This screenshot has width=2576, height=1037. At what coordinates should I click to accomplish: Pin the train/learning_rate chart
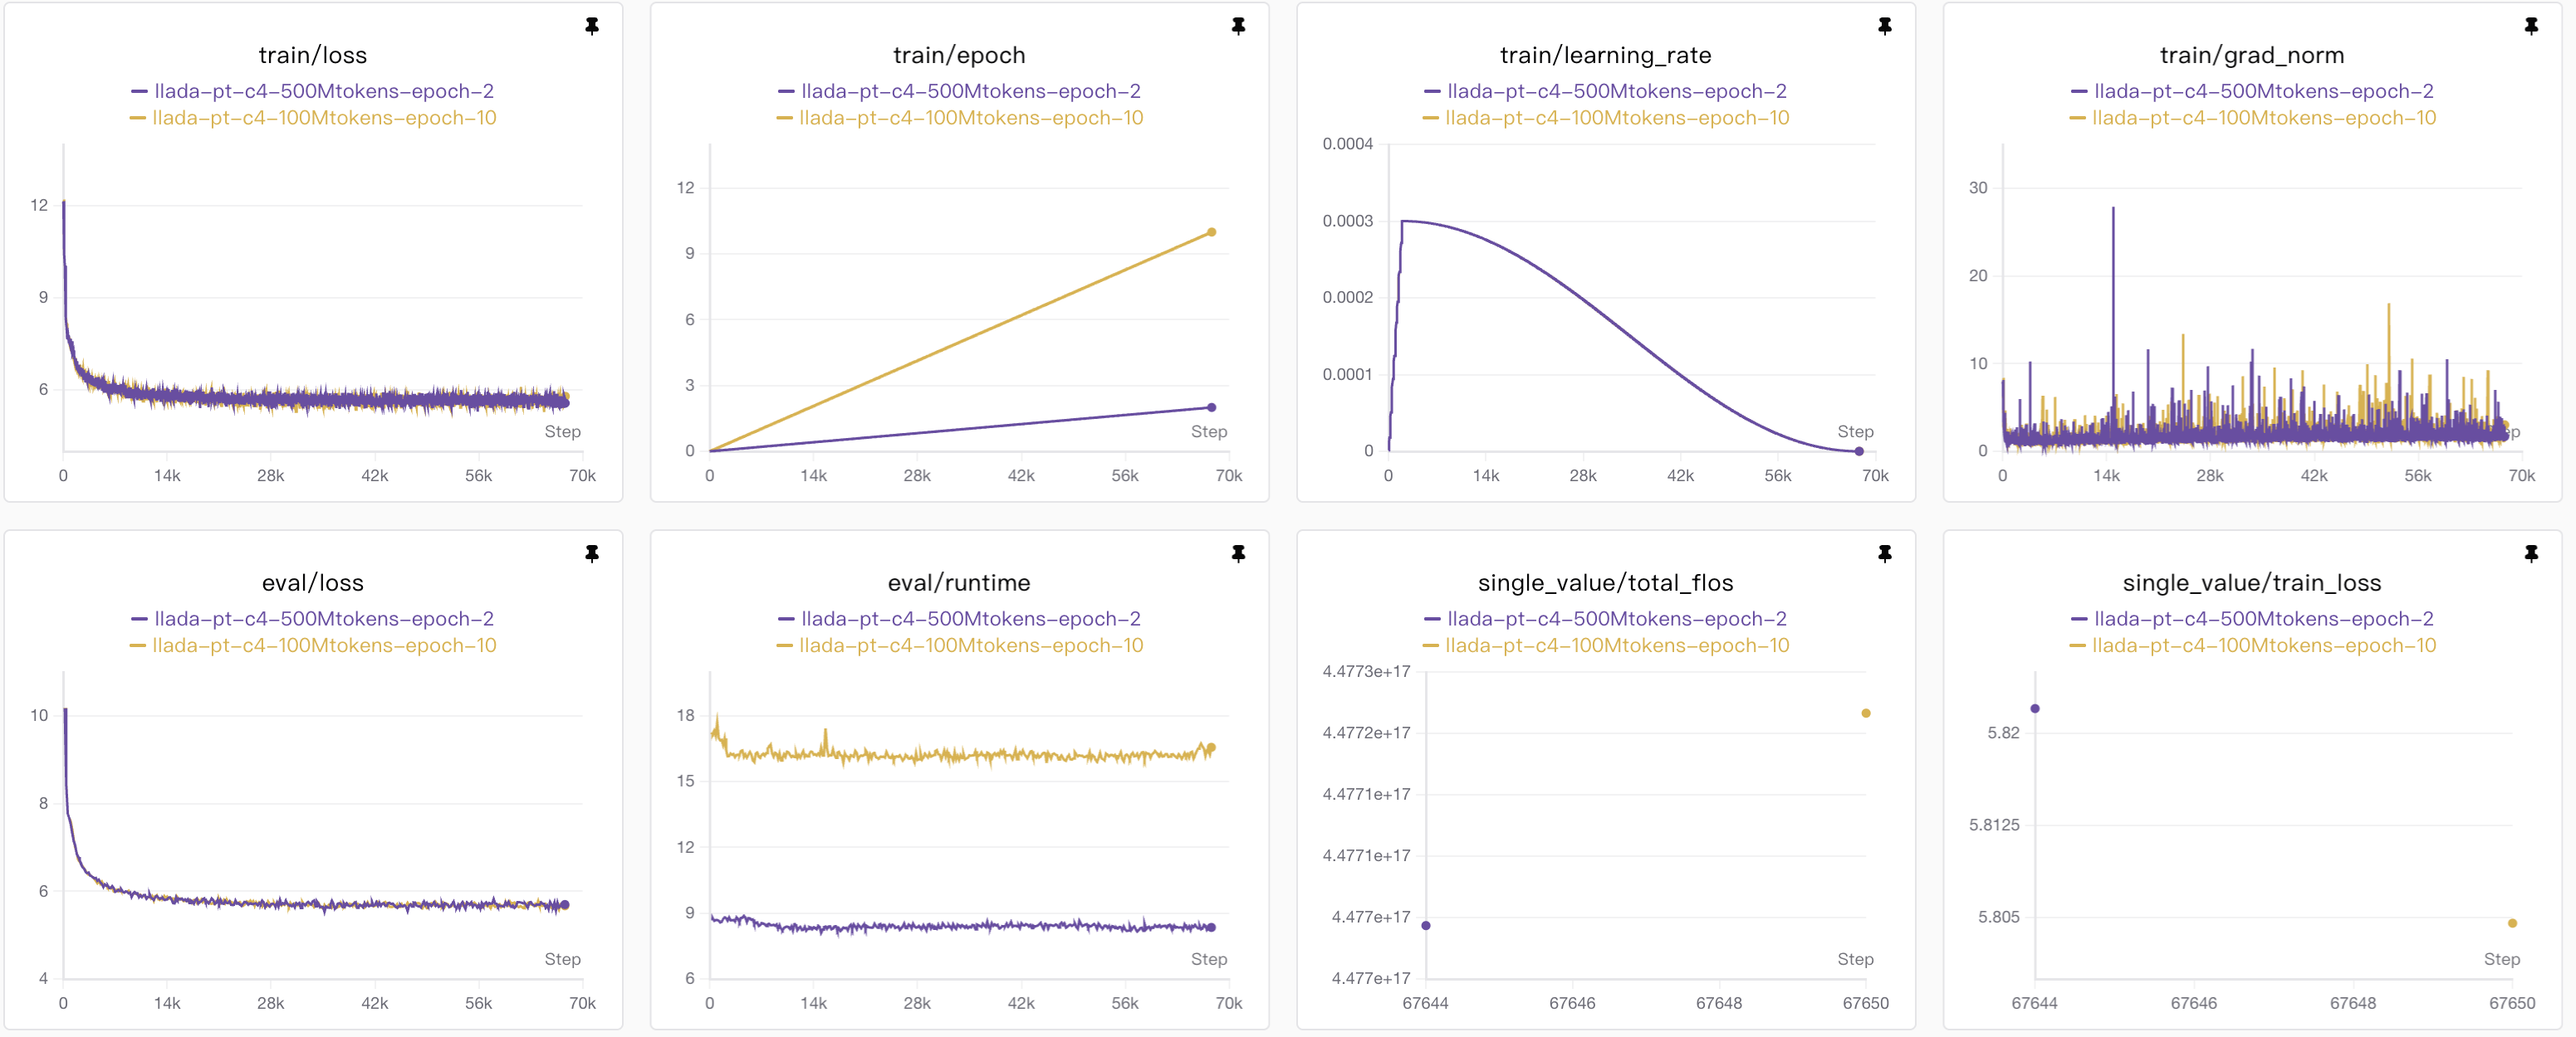coord(1884,26)
